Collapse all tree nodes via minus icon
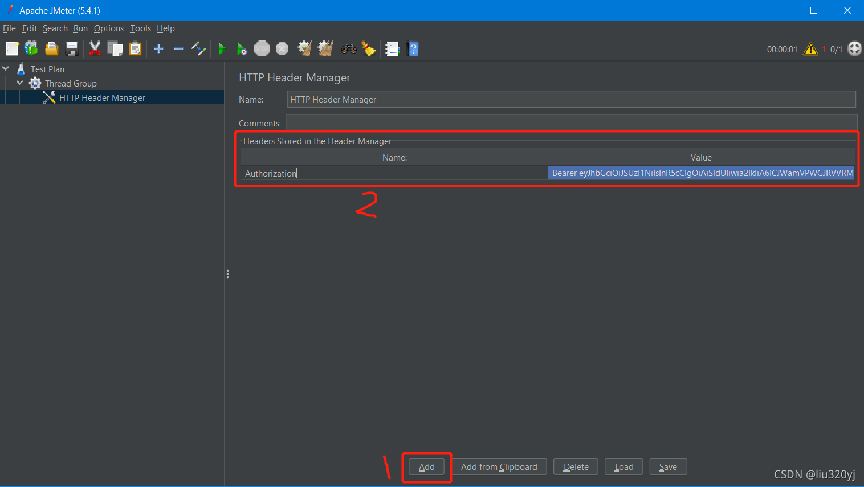This screenshot has height=487, width=864. point(178,49)
